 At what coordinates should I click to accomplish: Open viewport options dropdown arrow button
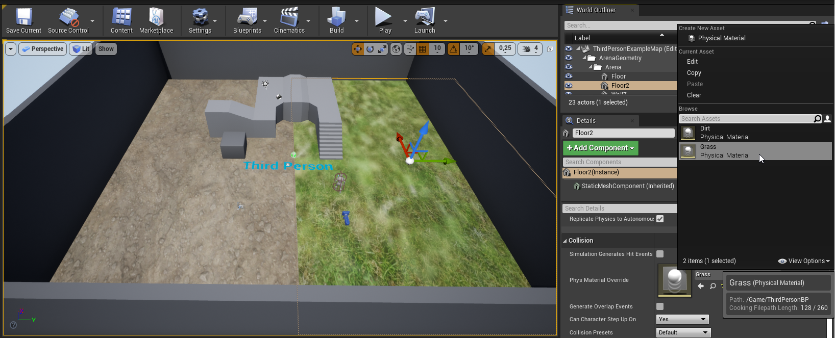10,49
